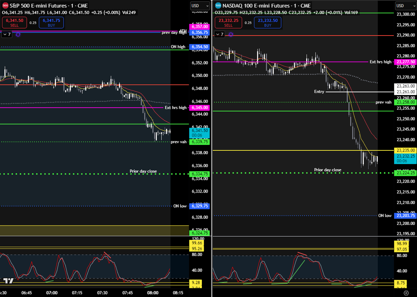Click the ON high line label

pyautogui.click(x=178, y=47)
